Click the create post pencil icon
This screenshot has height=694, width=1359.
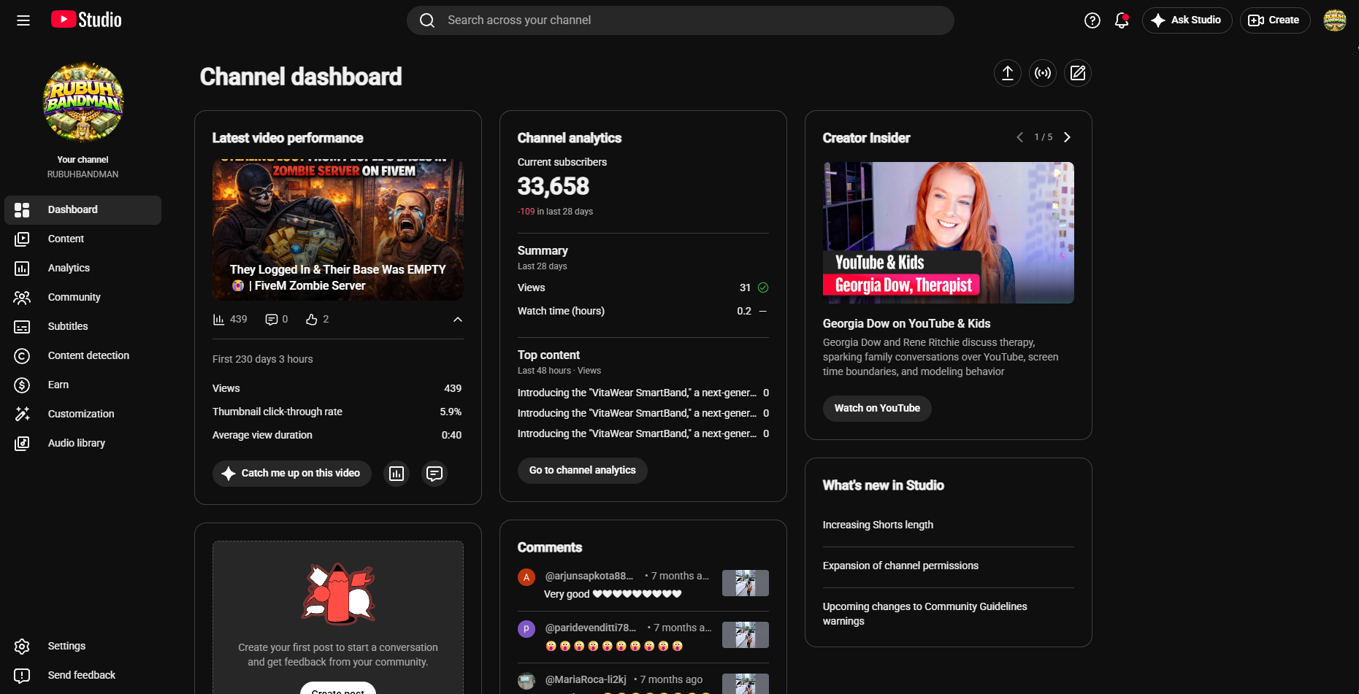(x=1077, y=73)
